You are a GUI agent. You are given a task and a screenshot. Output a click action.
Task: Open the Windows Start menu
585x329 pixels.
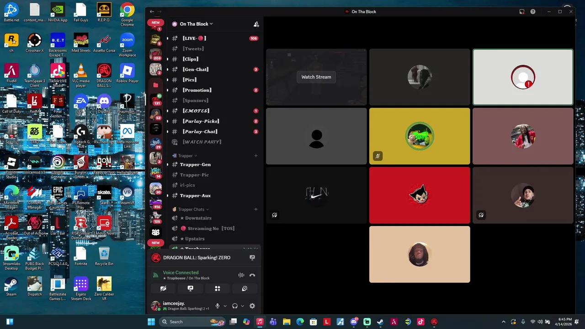pos(151,322)
